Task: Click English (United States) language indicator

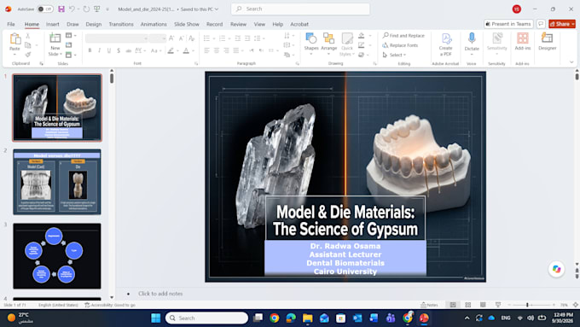Action: [x=58, y=305]
